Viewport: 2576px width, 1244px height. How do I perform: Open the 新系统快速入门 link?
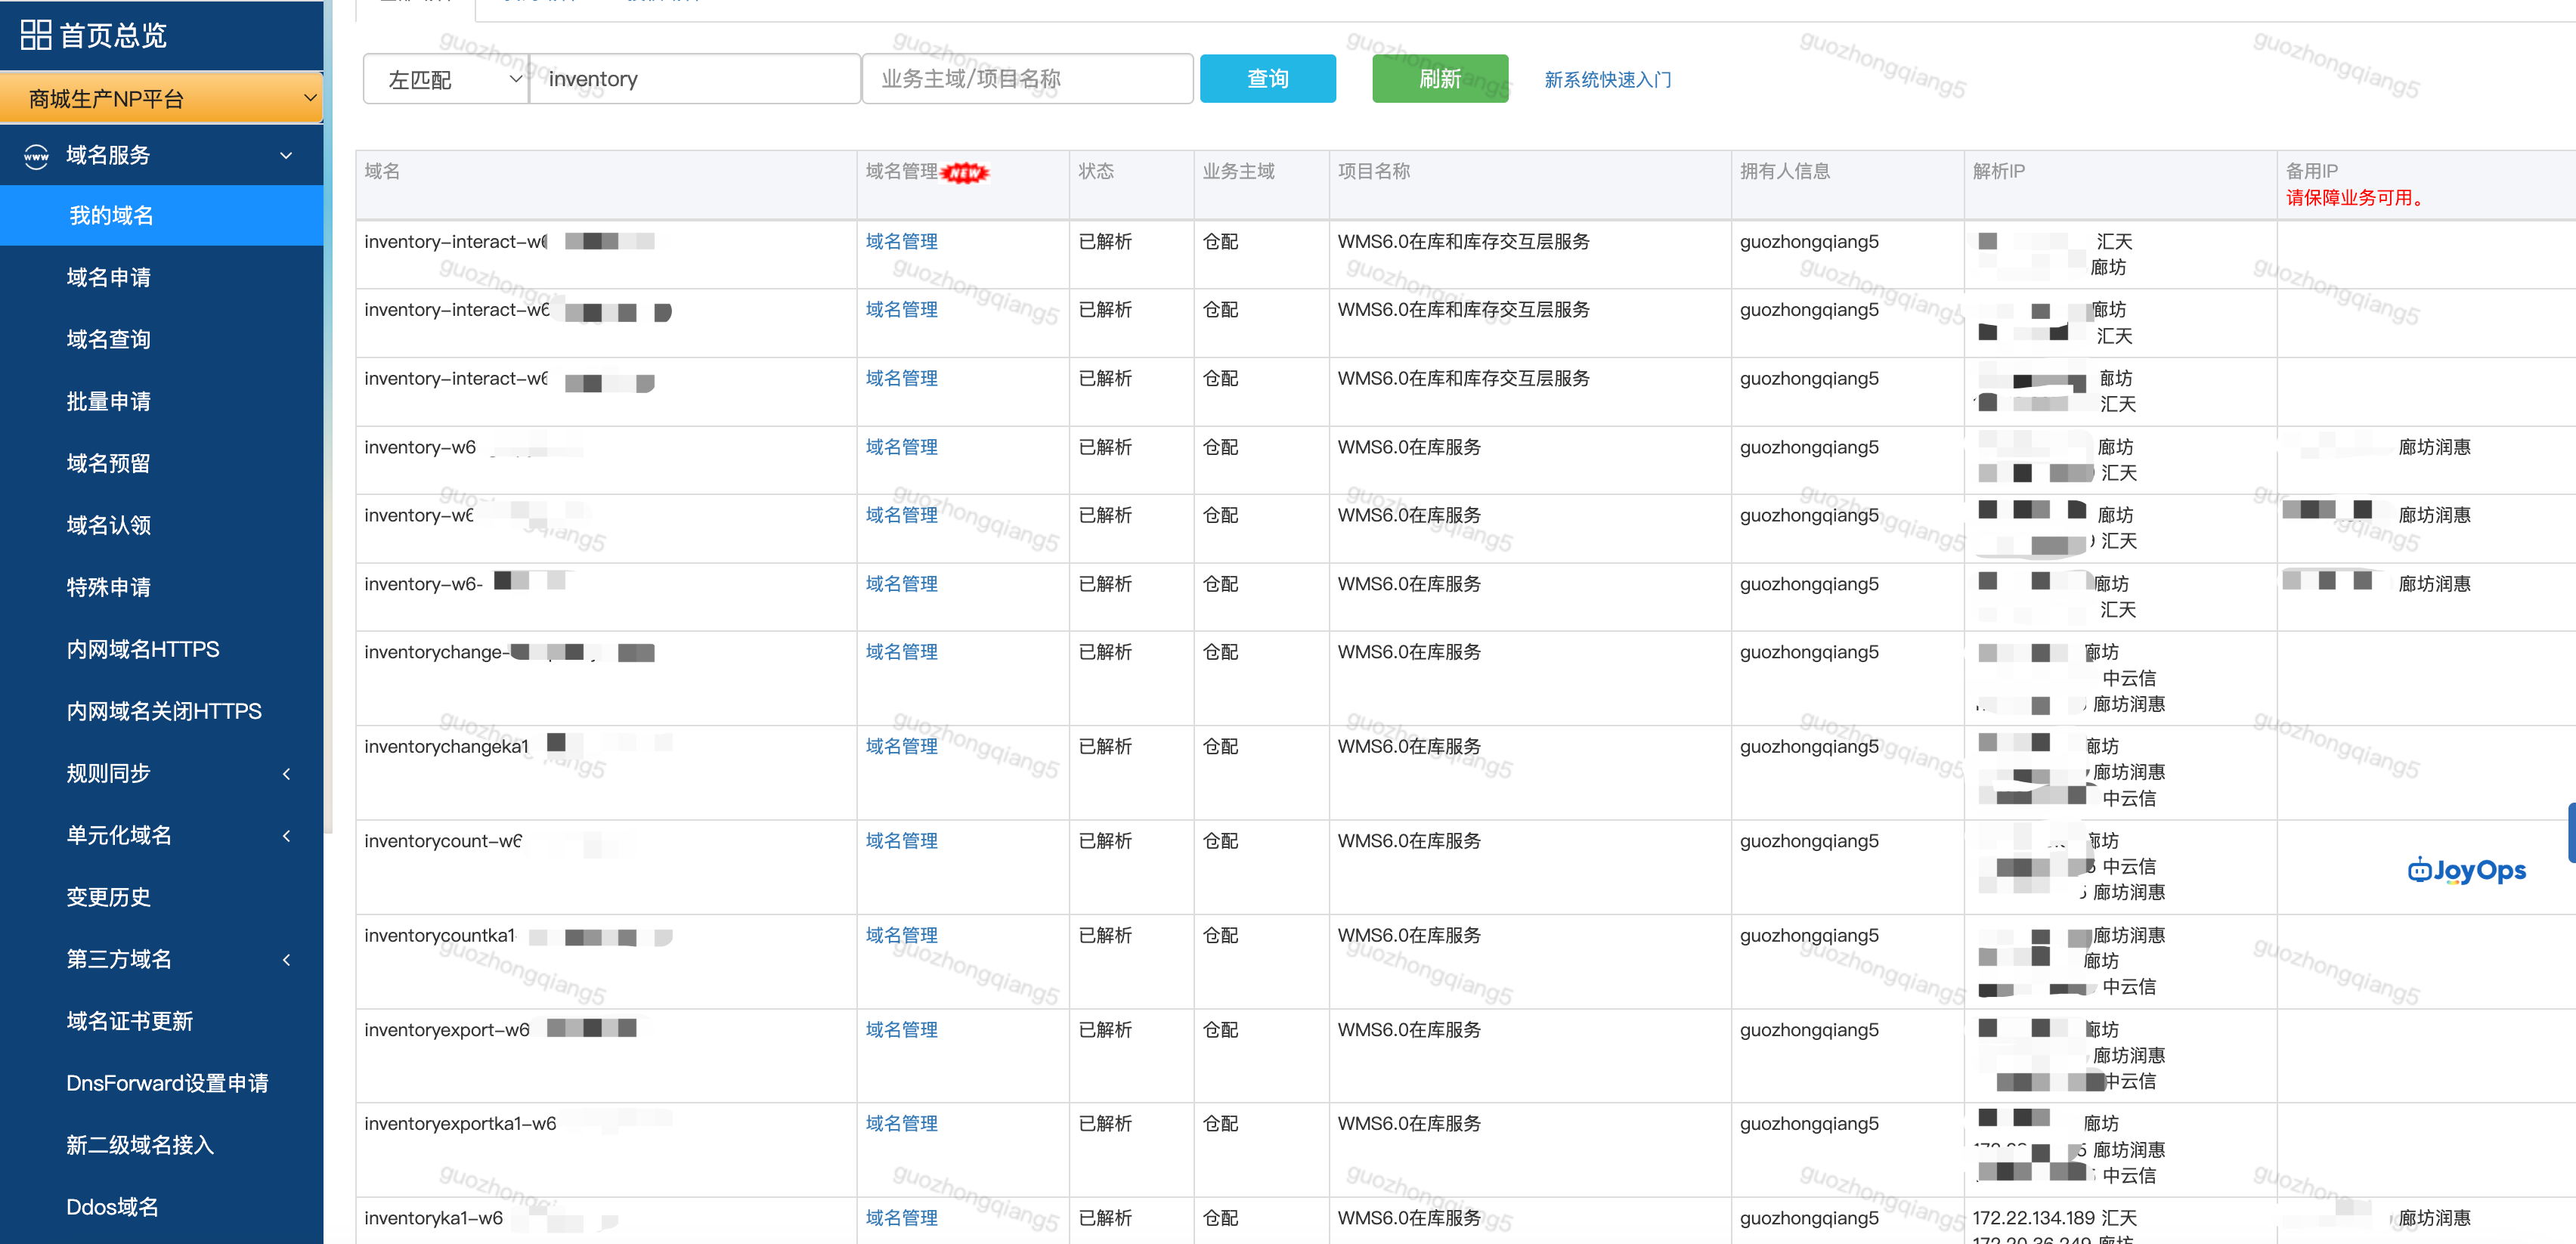(1607, 80)
